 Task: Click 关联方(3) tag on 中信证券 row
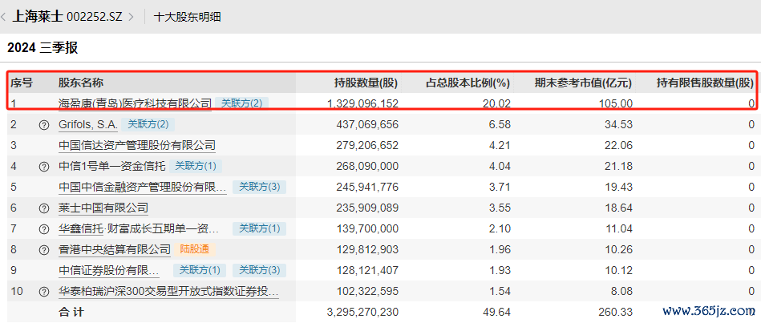coord(260,270)
